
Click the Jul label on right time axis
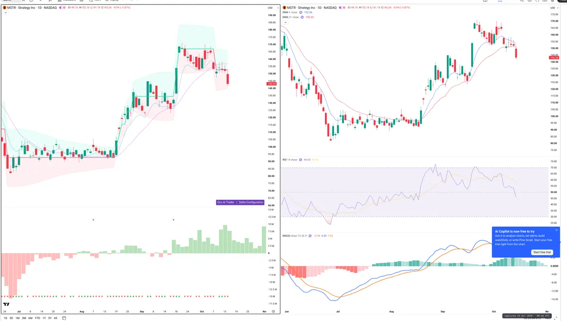338,312
